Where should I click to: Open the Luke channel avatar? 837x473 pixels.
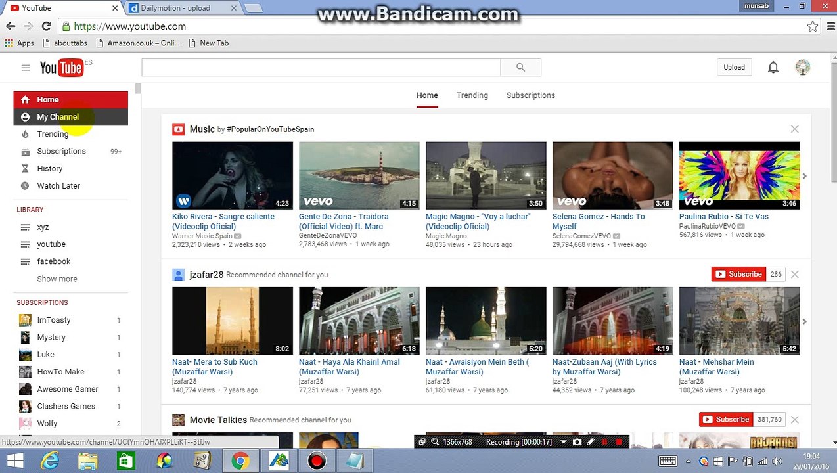[25, 355]
